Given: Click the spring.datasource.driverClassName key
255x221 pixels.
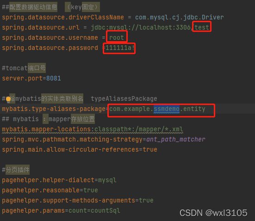Looking at the screenshot, I should (63, 17).
